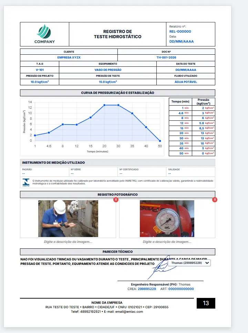This screenshot has width=248, height=333.
Task: Edit the T.A.G value V-101
Action: tap(40, 70)
